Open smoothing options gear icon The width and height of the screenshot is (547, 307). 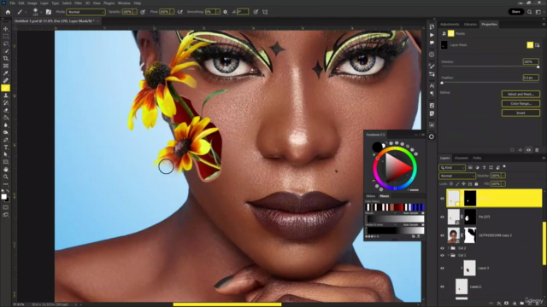226,12
